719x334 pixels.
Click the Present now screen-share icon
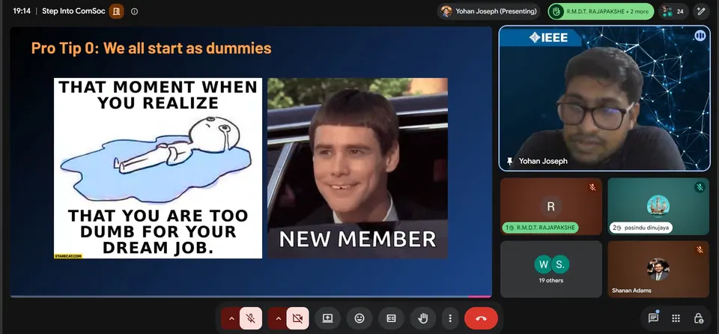click(x=327, y=318)
